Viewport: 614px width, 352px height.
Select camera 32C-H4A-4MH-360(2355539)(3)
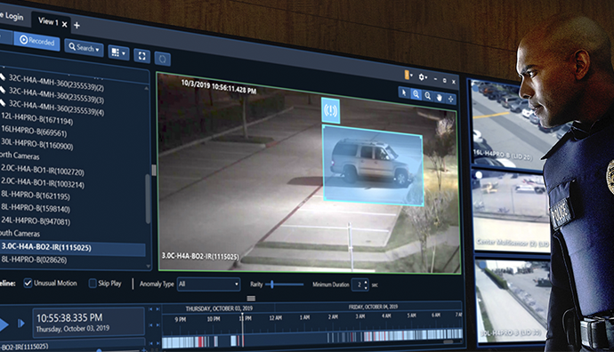click(x=56, y=95)
